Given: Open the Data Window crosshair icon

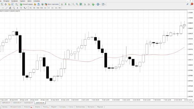Looking at the screenshot, I should point(5,4).
